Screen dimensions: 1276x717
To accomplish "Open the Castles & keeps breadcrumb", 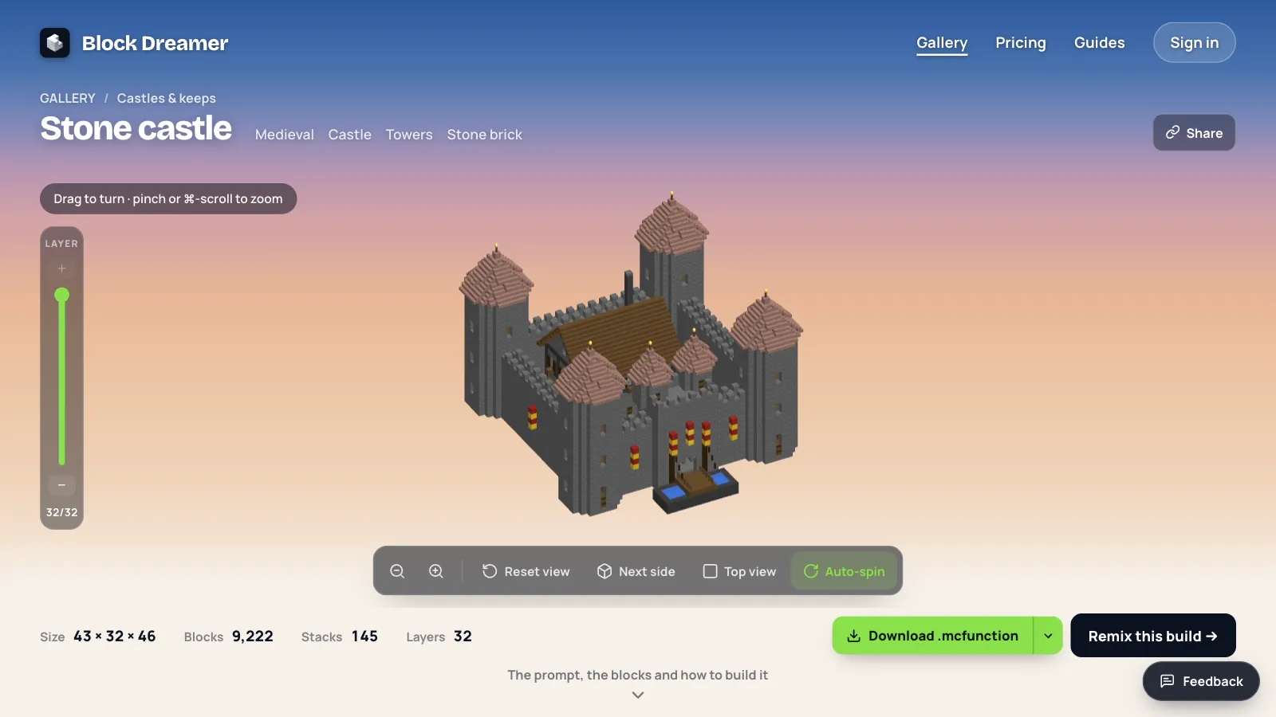I will (x=167, y=98).
